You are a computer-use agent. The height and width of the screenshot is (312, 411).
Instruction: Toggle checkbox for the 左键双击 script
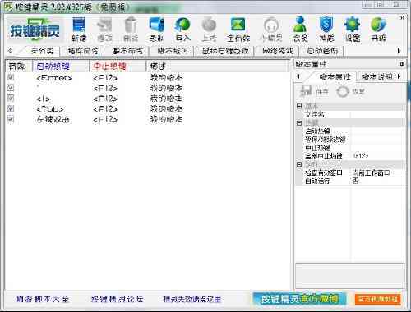(11, 119)
